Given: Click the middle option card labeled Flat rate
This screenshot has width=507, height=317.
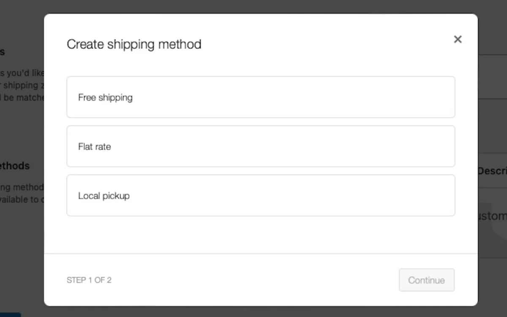Looking at the screenshot, I should [x=261, y=146].
